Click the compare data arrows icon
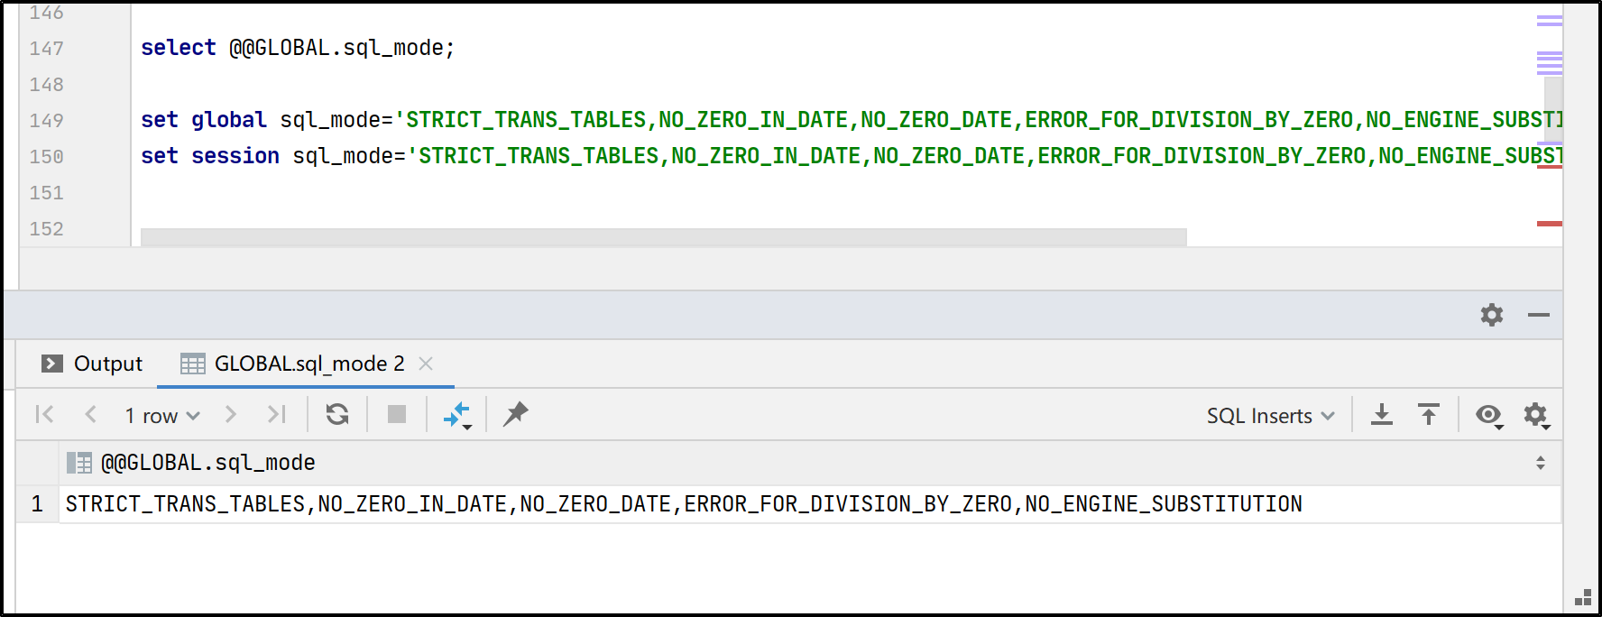1602x617 pixels. 457,415
